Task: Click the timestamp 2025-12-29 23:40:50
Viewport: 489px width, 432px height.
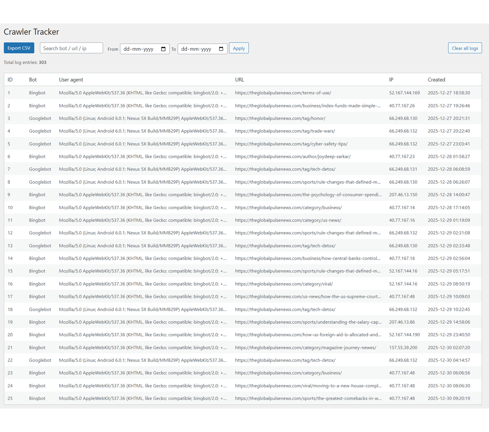Action: pyautogui.click(x=449, y=335)
